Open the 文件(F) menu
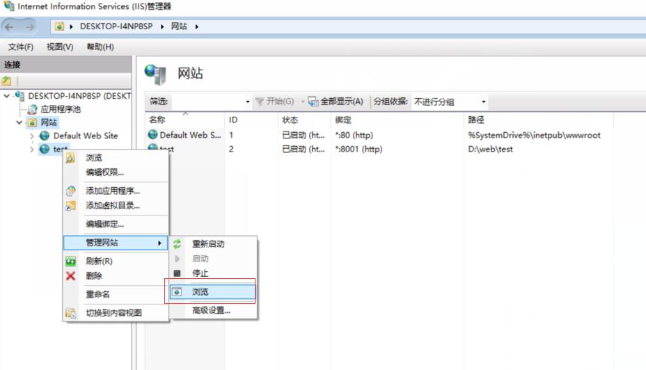 21,47
